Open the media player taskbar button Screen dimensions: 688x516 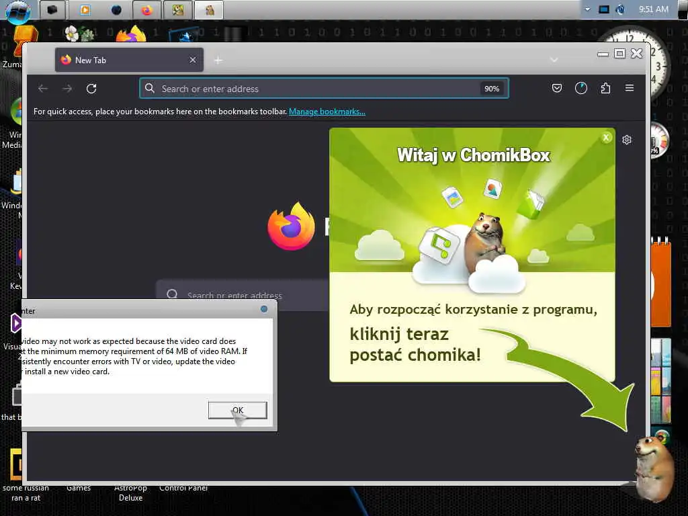click(x=85, y=10)
